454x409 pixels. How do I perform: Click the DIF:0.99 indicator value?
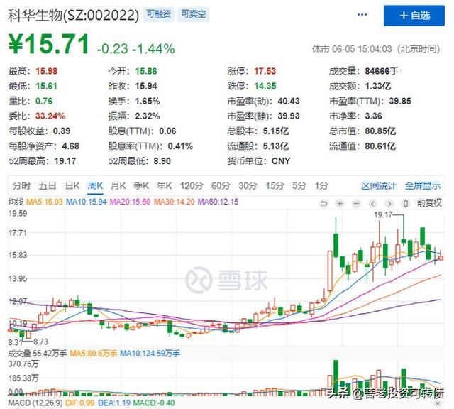coord(80,403)
